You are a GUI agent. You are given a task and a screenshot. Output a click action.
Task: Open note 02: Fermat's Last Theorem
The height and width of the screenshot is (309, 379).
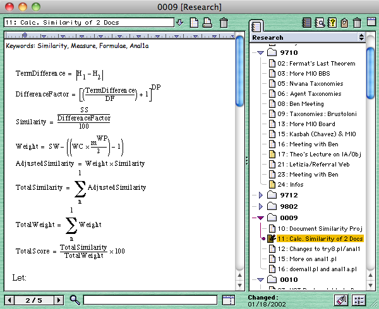[316, 64]
